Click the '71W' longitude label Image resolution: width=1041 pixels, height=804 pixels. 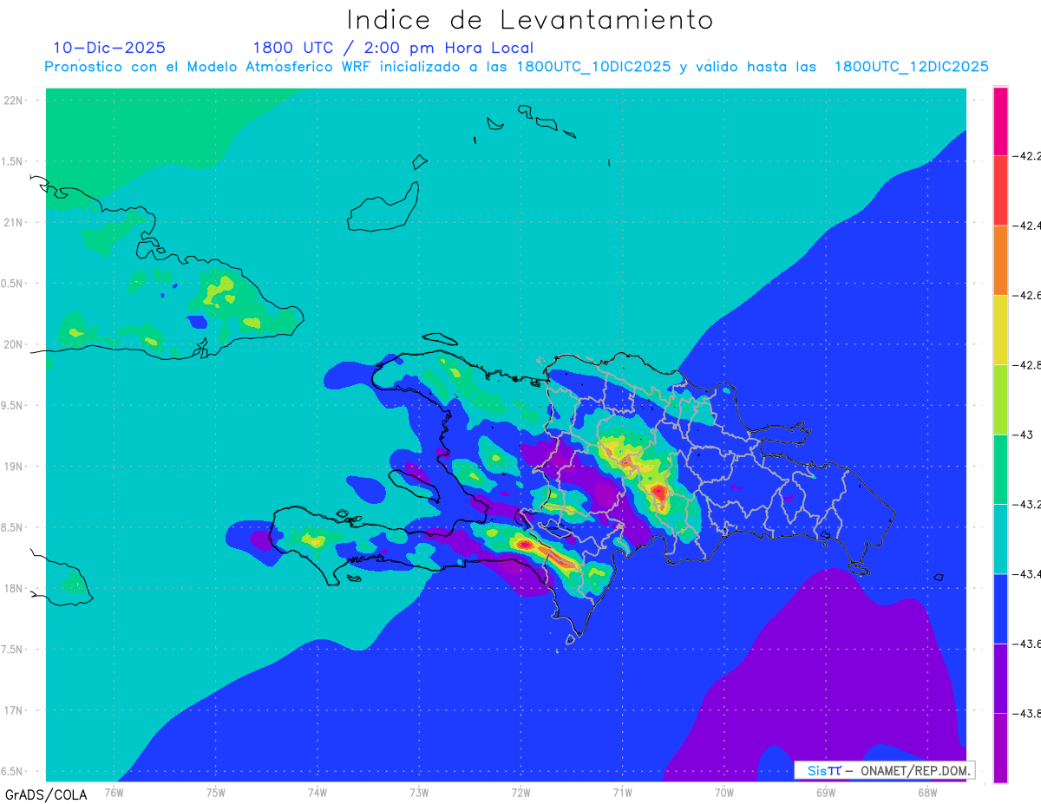click(622, 792)
